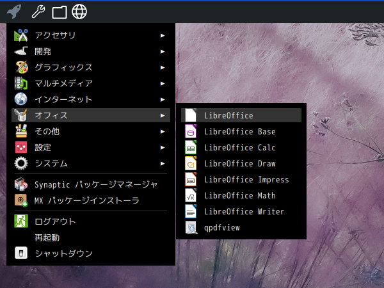Expand the アクセサリ submenu arrow
The width and height of the screenshot is (384, 288).
click(x=163, y=35)
